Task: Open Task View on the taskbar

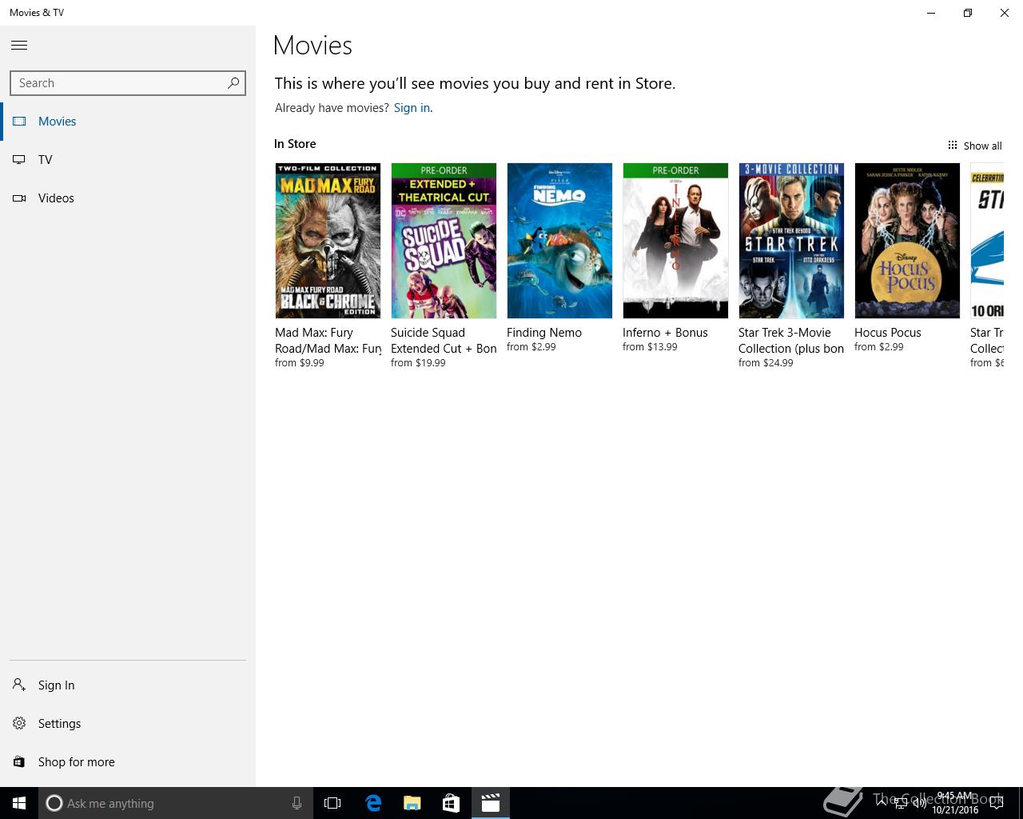Action: coord(332,803)
